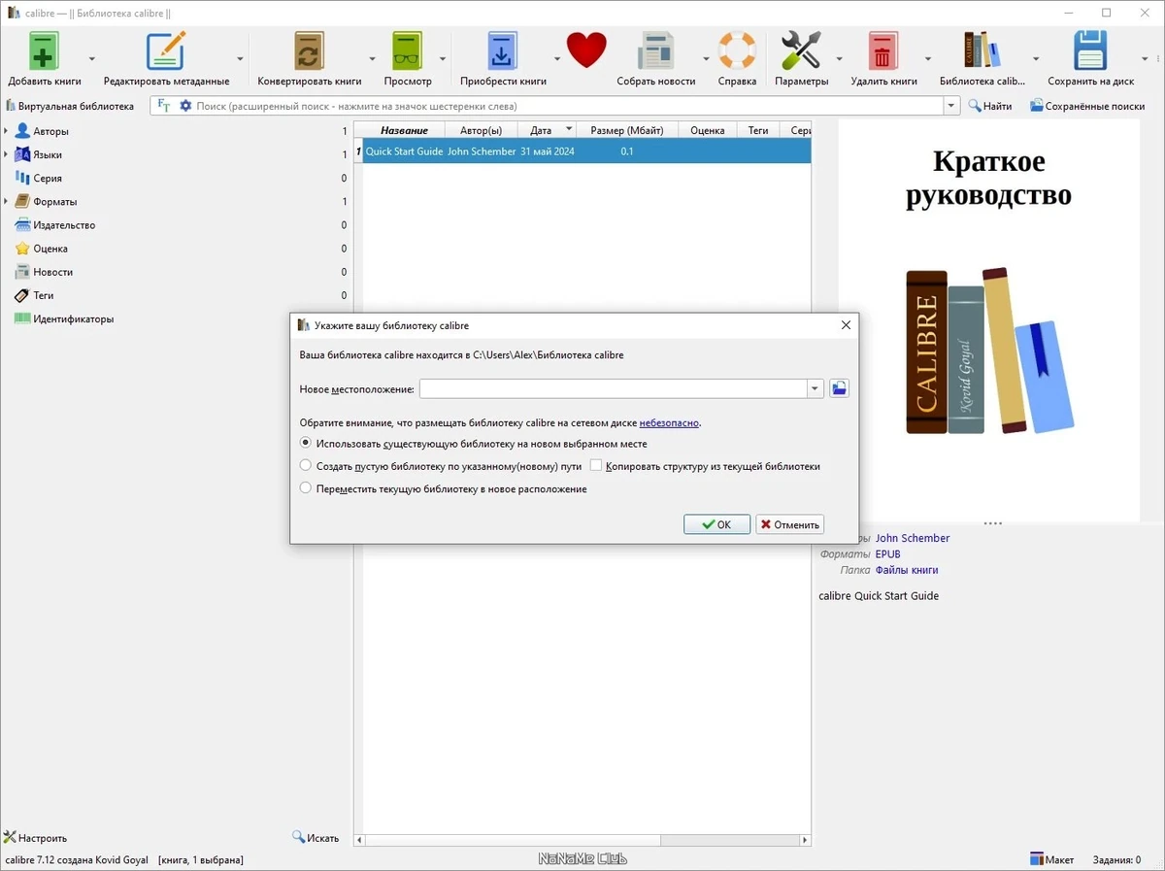Open Edit metadata (Редактировать метаданные) tool
The width and height of the screenshot is (1165, 871).
(x=166, y=50)
